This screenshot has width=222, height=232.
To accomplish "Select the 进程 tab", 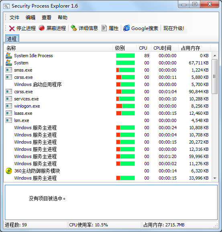I will pos(12,39).
